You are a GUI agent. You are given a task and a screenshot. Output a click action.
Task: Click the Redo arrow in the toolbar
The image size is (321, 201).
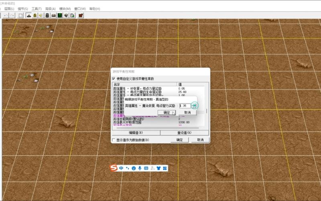[12, 16]
